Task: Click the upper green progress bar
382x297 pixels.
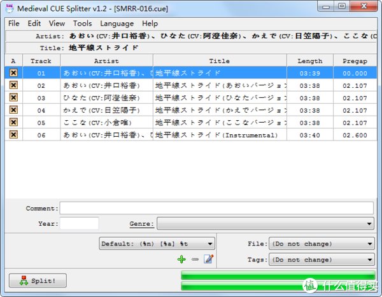Action: 278,275
